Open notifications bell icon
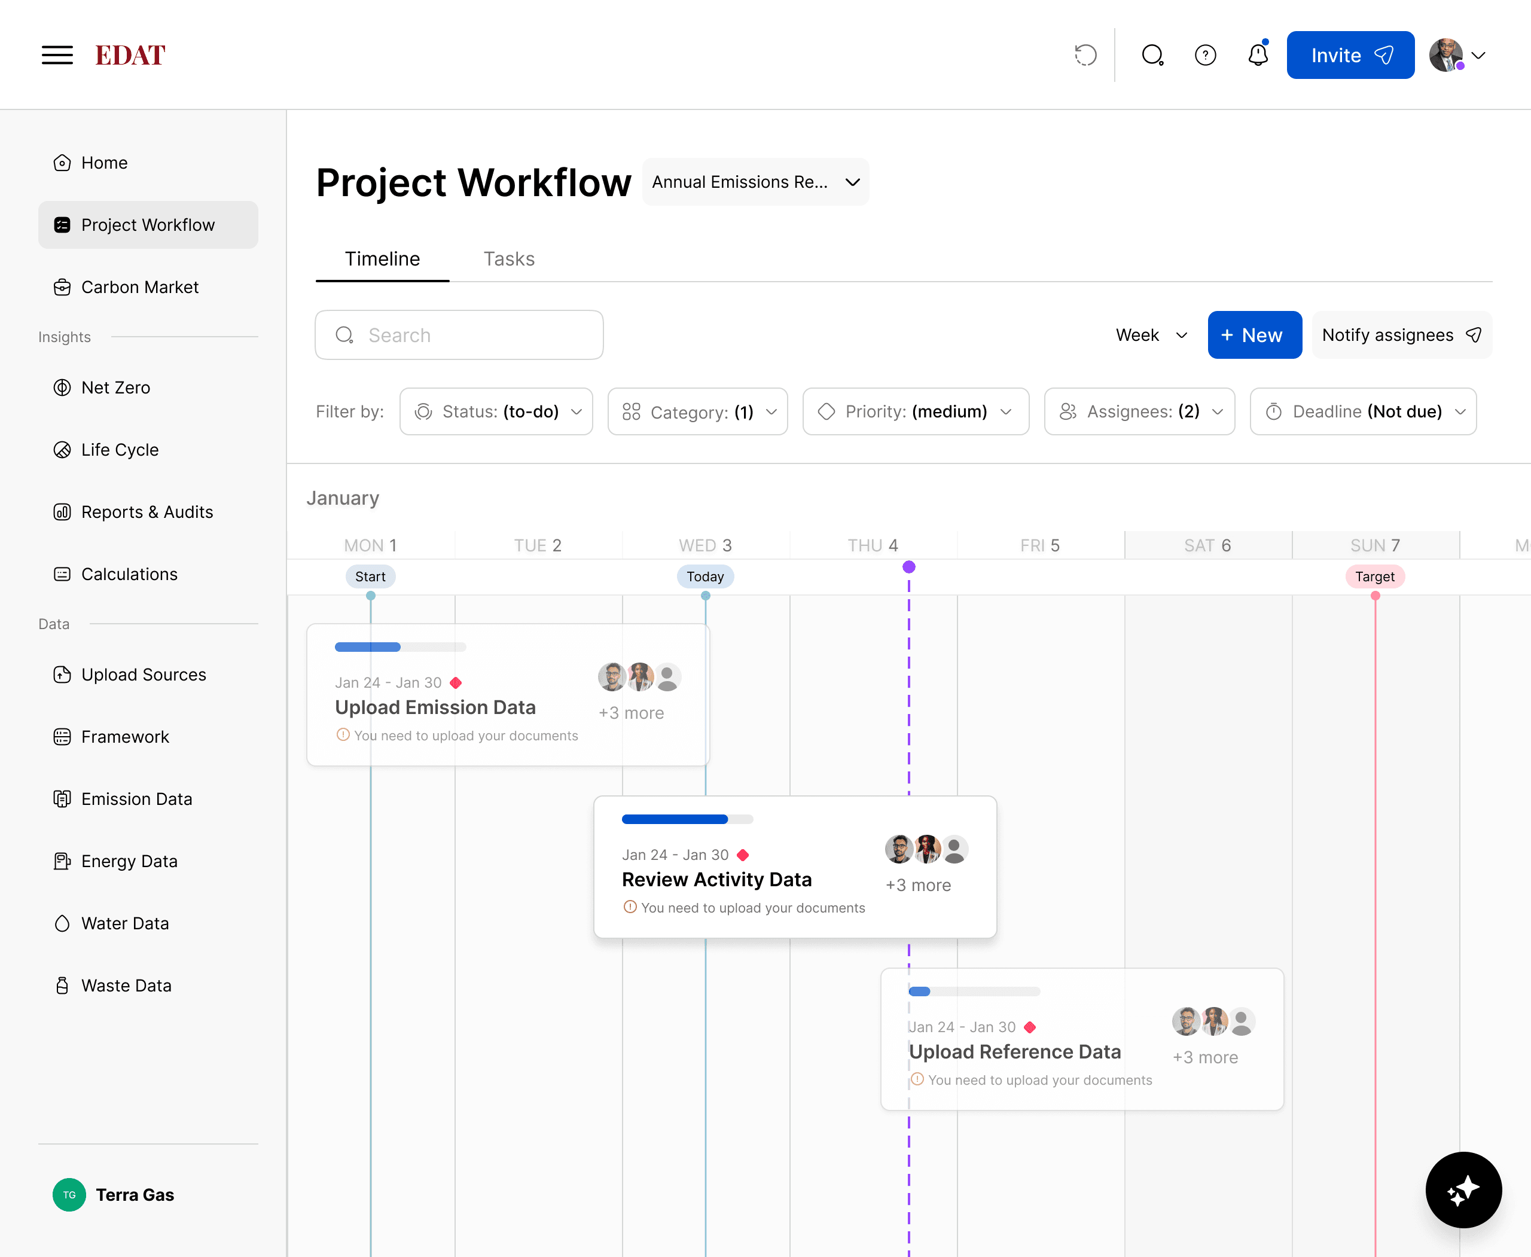The width and height of the screenshot is (1531, 1257). 1258,55
